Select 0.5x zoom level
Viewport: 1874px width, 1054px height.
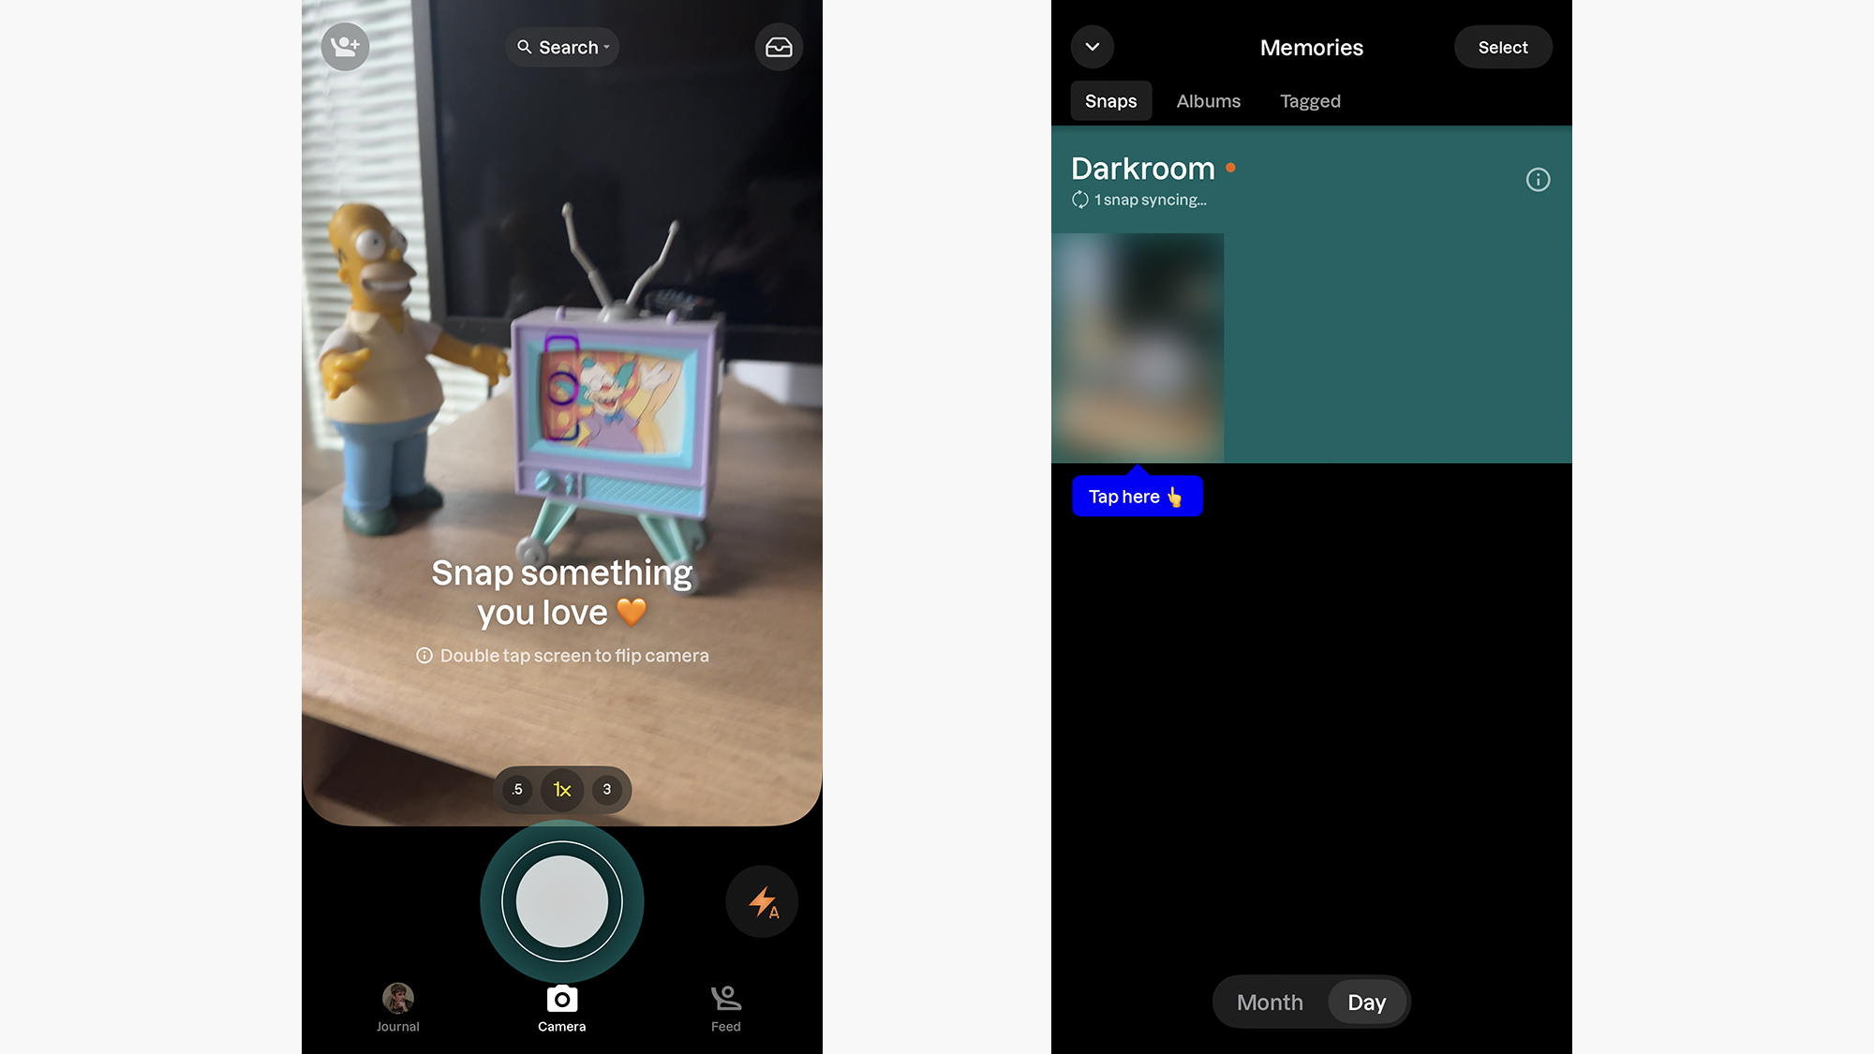[x=516, y=789]
